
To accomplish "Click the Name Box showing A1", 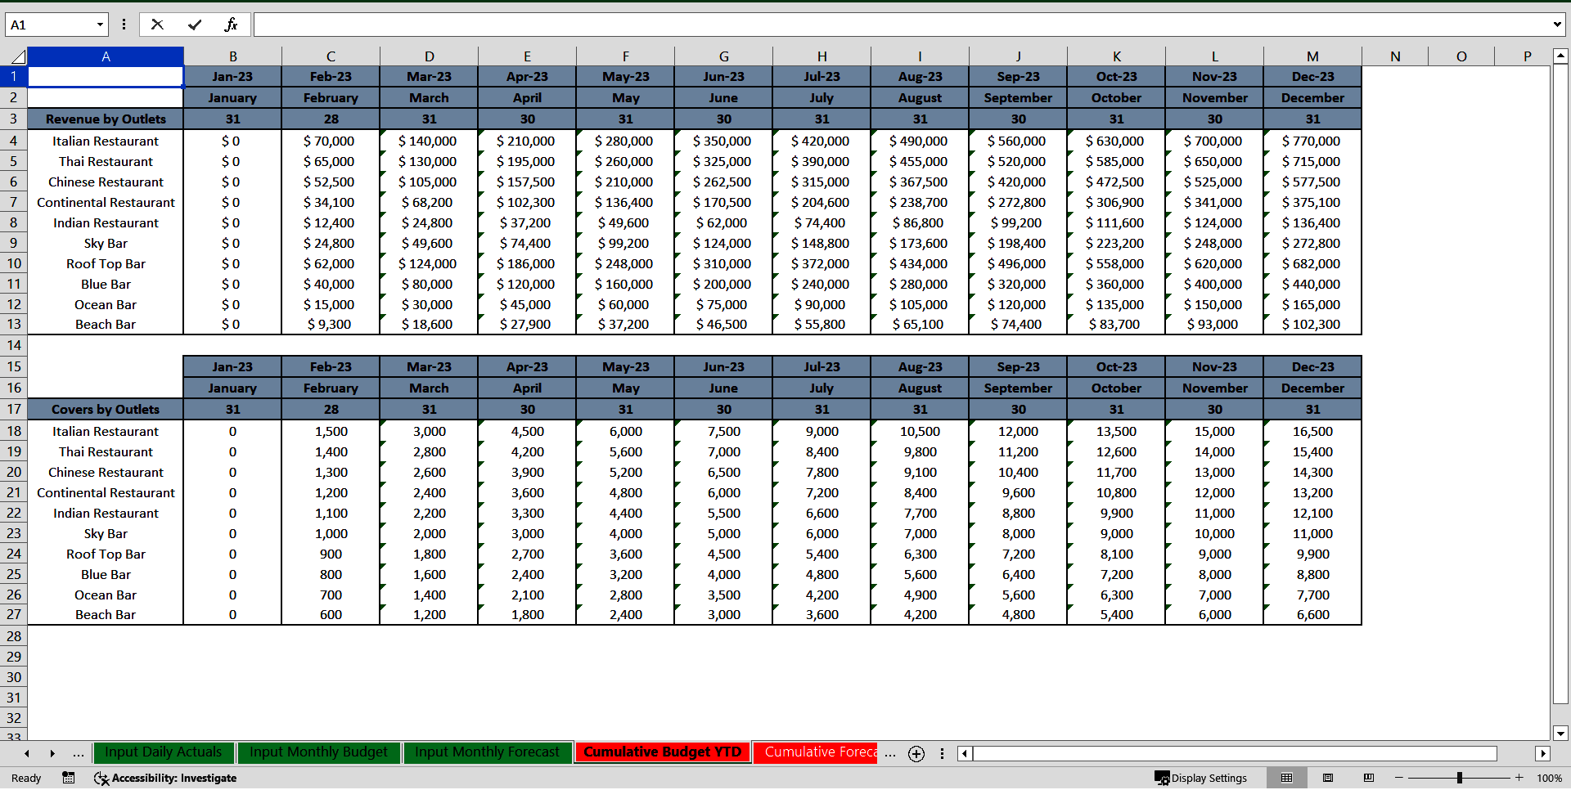I will point(49,25).
